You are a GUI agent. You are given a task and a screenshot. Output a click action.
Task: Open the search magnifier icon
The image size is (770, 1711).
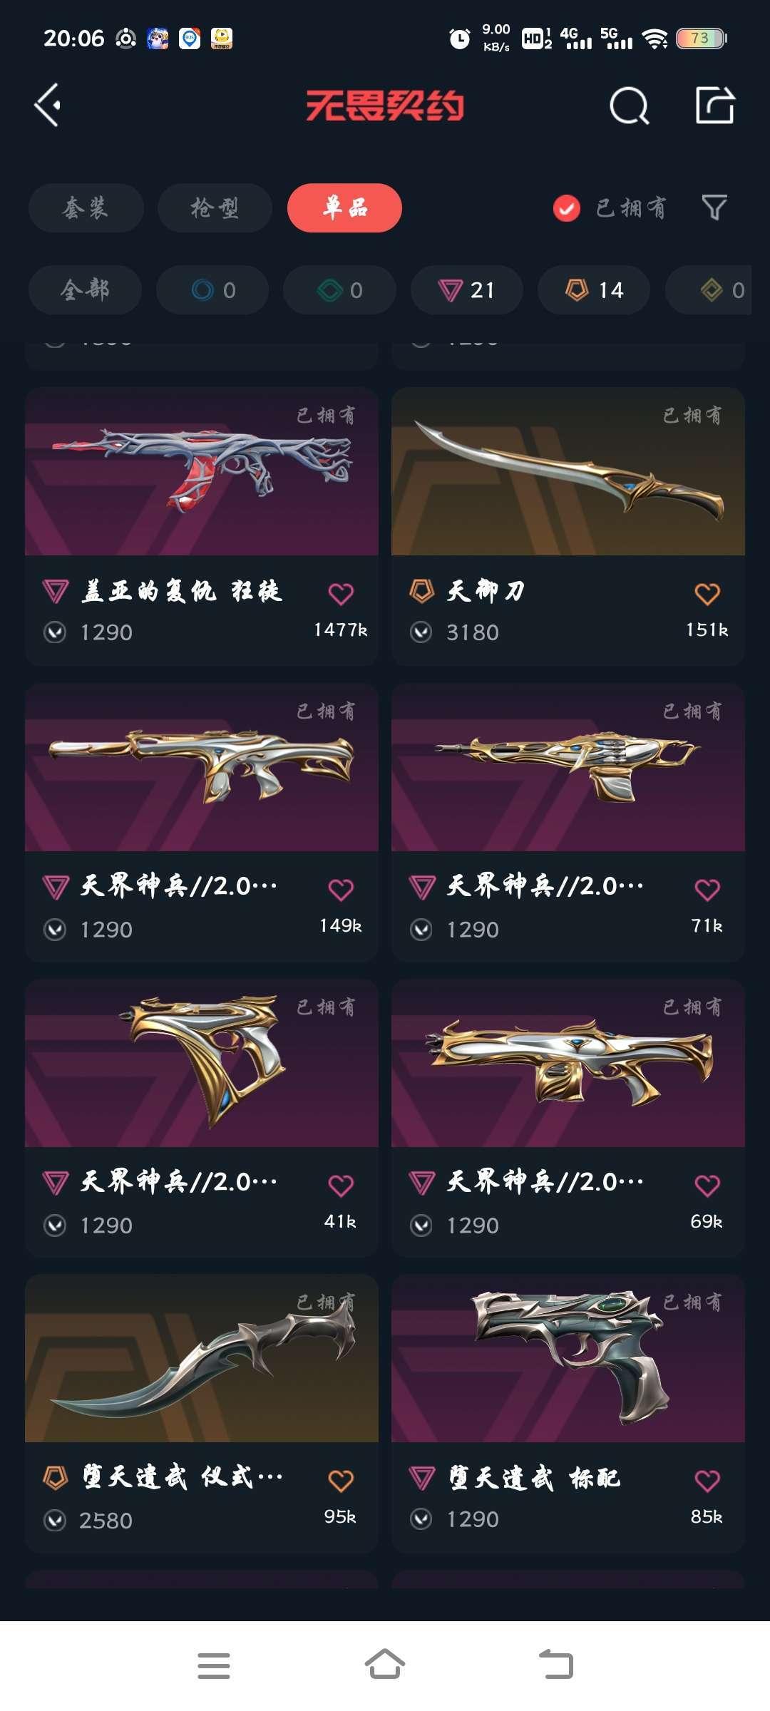pos(630,106)
